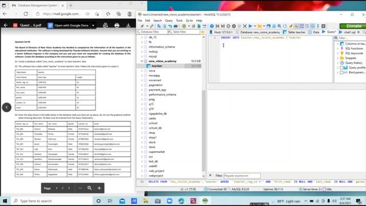Image resolution: width=366 pixels, height=206 pixels.
Task: Click the Database filter input field
Action: point(153,32)
